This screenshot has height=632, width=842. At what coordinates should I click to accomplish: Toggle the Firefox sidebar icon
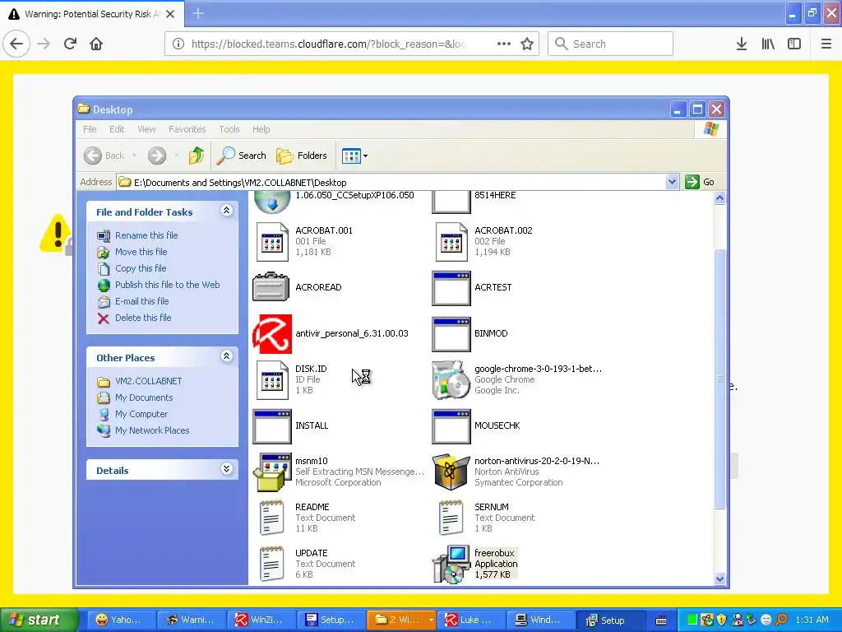[794, 44]
